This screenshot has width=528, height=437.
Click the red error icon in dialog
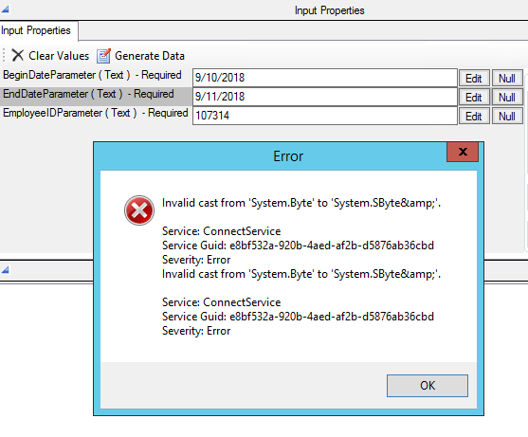(x=139, y=210)
